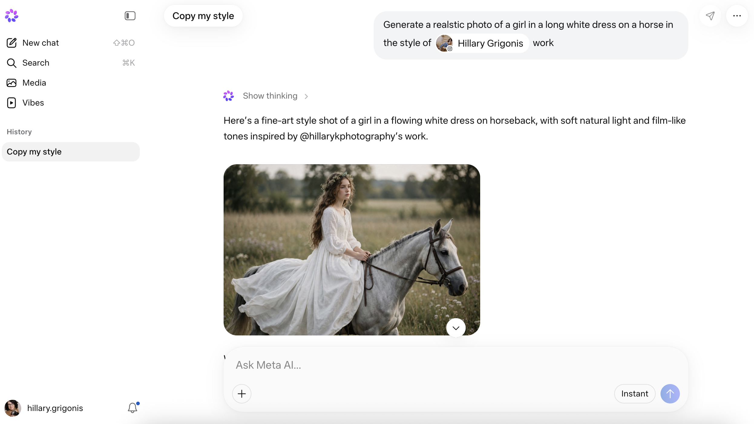
Task: Open the Instant mode selector
Action: [635, 394]
